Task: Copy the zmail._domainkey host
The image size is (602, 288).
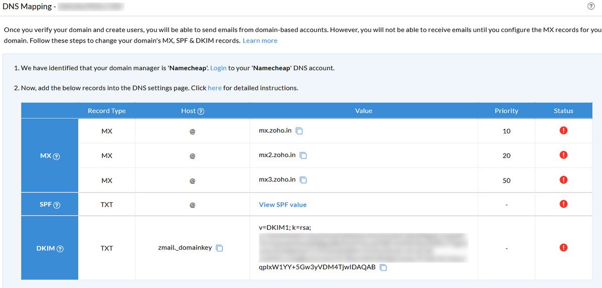Action: (219, 248)
